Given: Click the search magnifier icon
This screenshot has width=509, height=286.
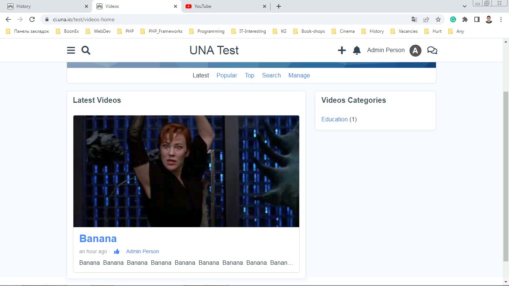Looking at the screenshot, I should [x=86, y=50].
